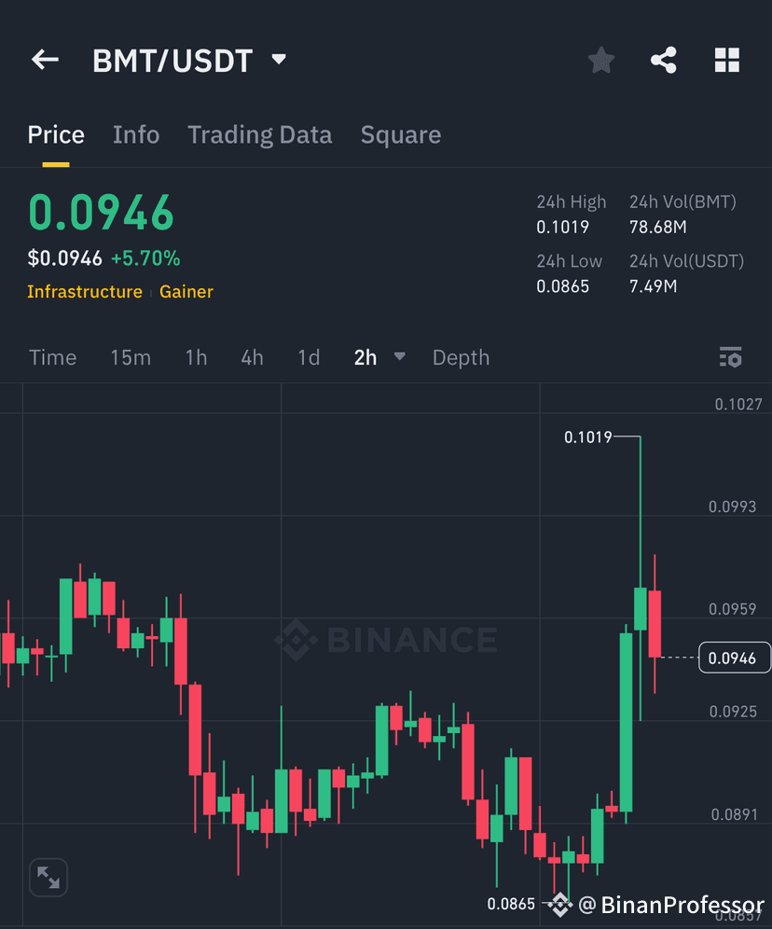
Task: Select the current price marker 0.0946
Action: (736, 658)
